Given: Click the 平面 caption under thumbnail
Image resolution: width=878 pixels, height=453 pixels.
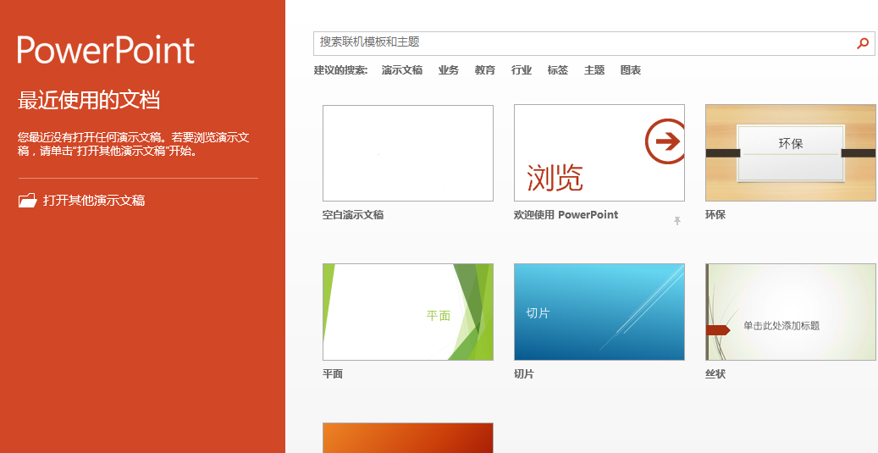Looking at the screenshot, I should [x=333, y=374].
